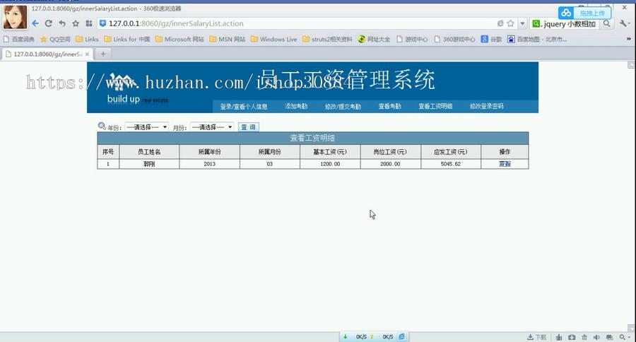The height and width of the screenshot is (342, 636).
Task: Click the 查看 link in salary row
Action: click(505, 164)
